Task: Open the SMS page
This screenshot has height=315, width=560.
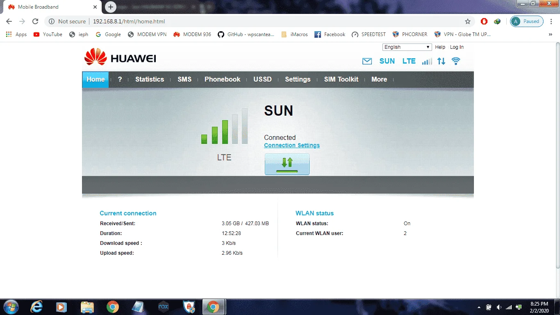Action: pos(184,80)
